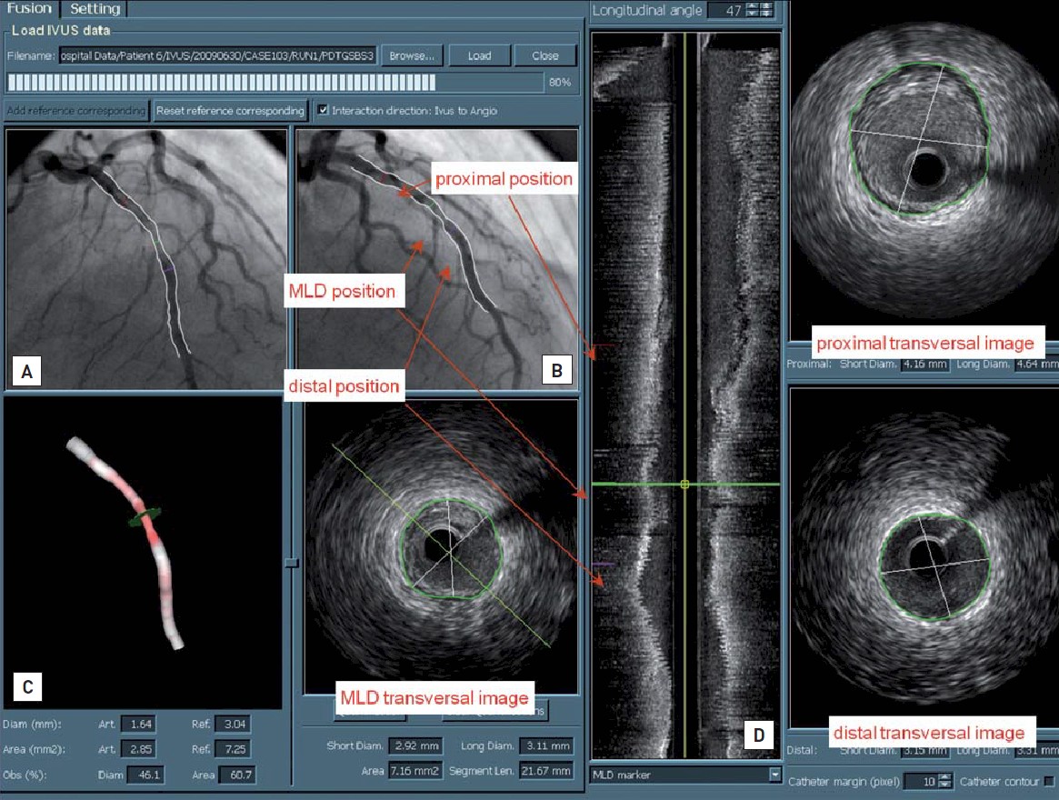Image resolution: width=1059 pixels, height=800 pixels.
Task: Switch to the Setting tab
Action: tap(95, 9)
